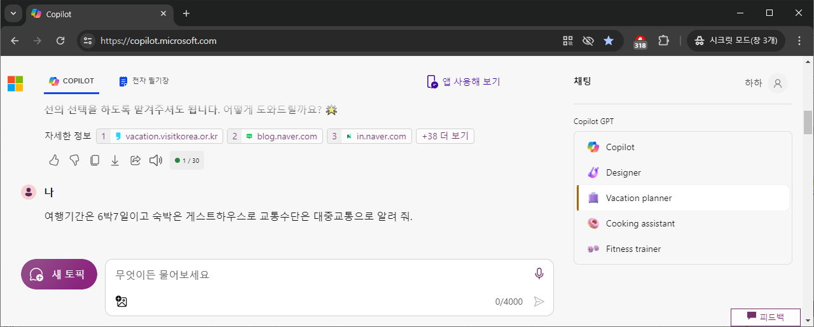Click the crossed-eye tracking protection icon
This screenshot has height=327, width=814.
click(588, 41)
